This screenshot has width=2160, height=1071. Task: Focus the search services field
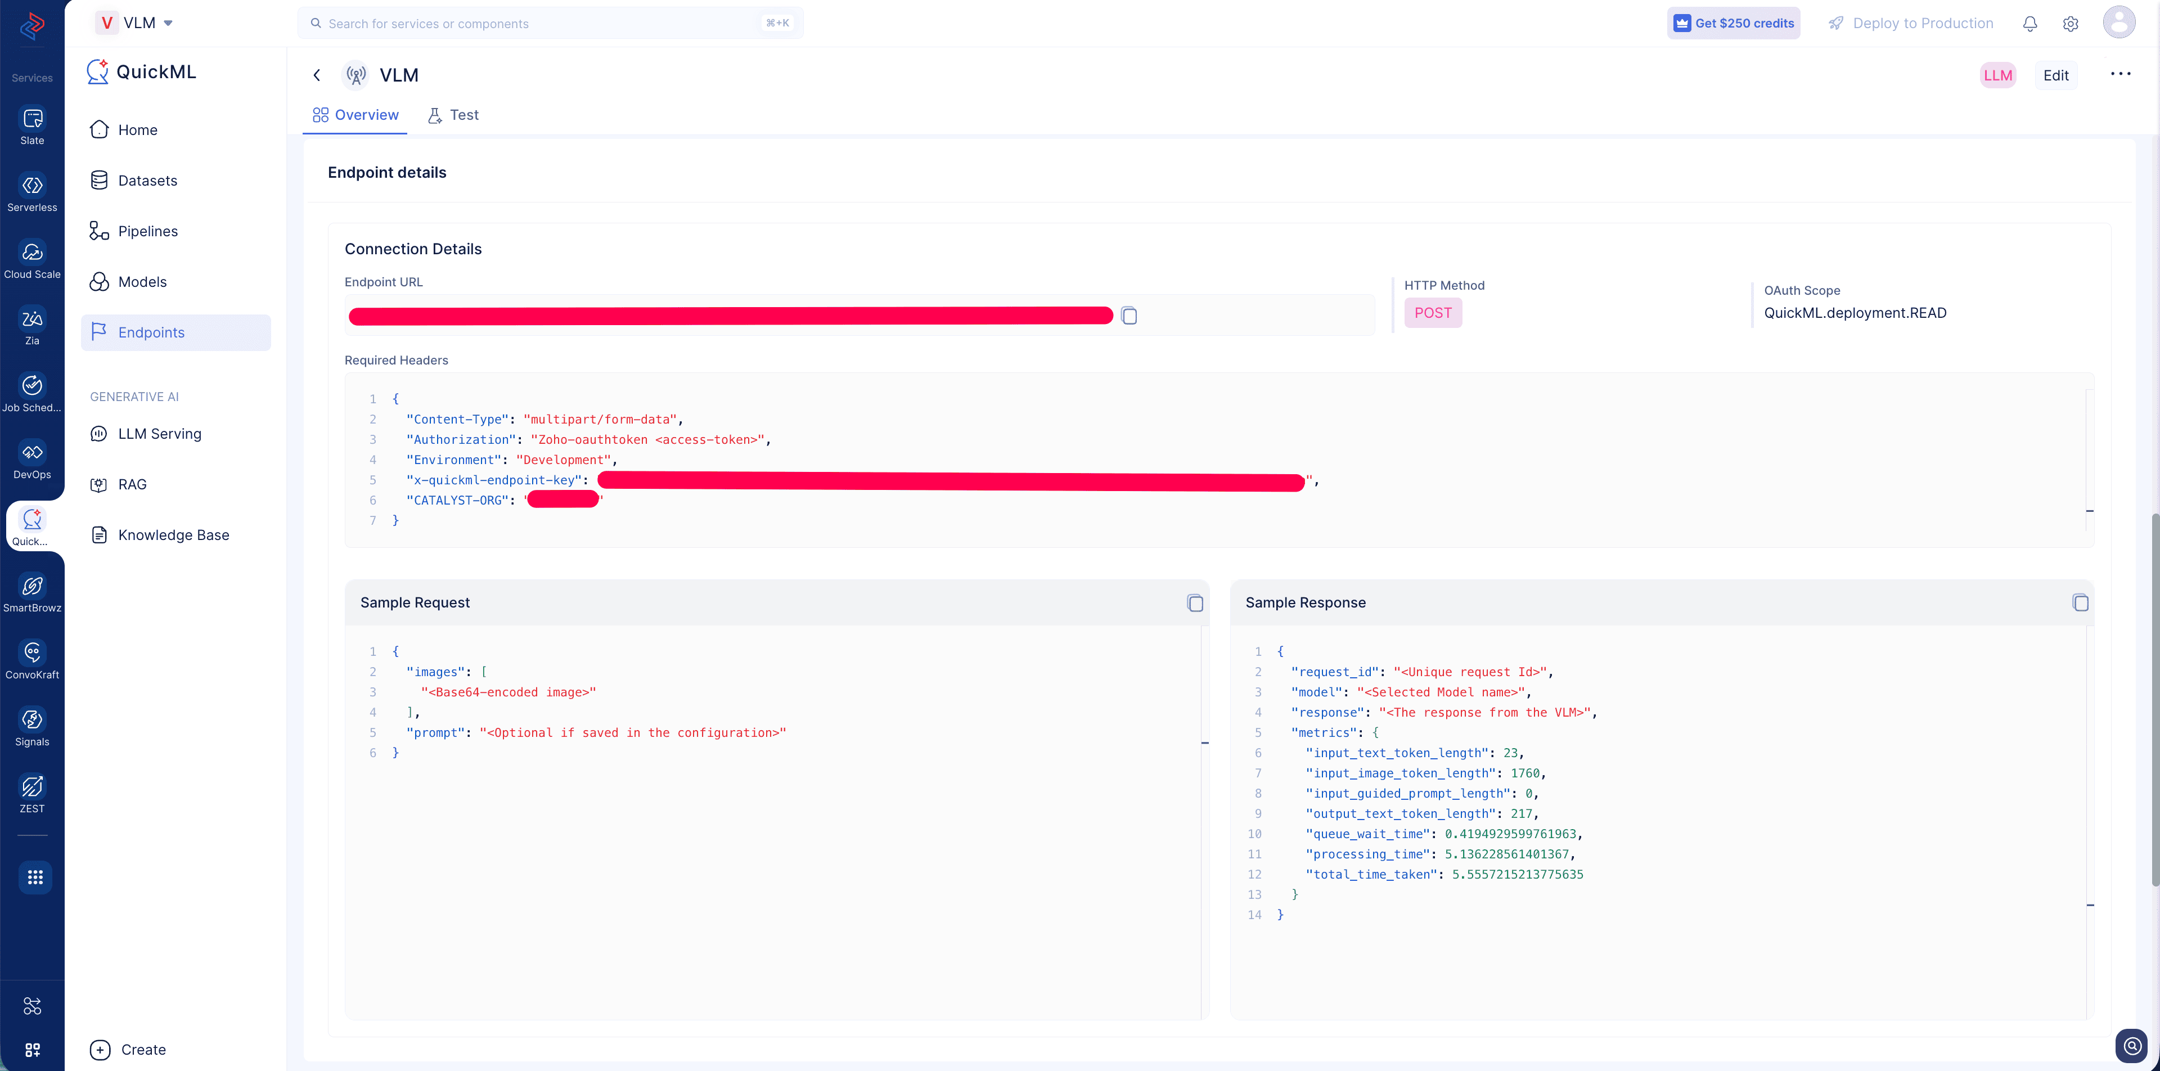pyautogui.click(x=550, y=24)
